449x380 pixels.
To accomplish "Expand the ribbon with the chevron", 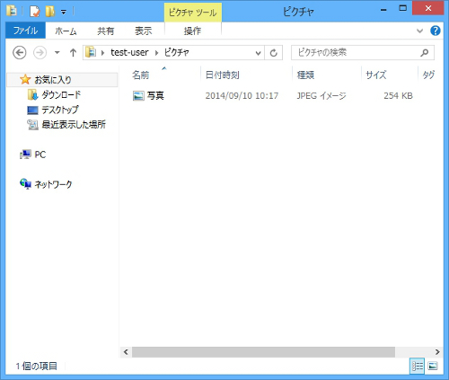I will tap(419, 31).
